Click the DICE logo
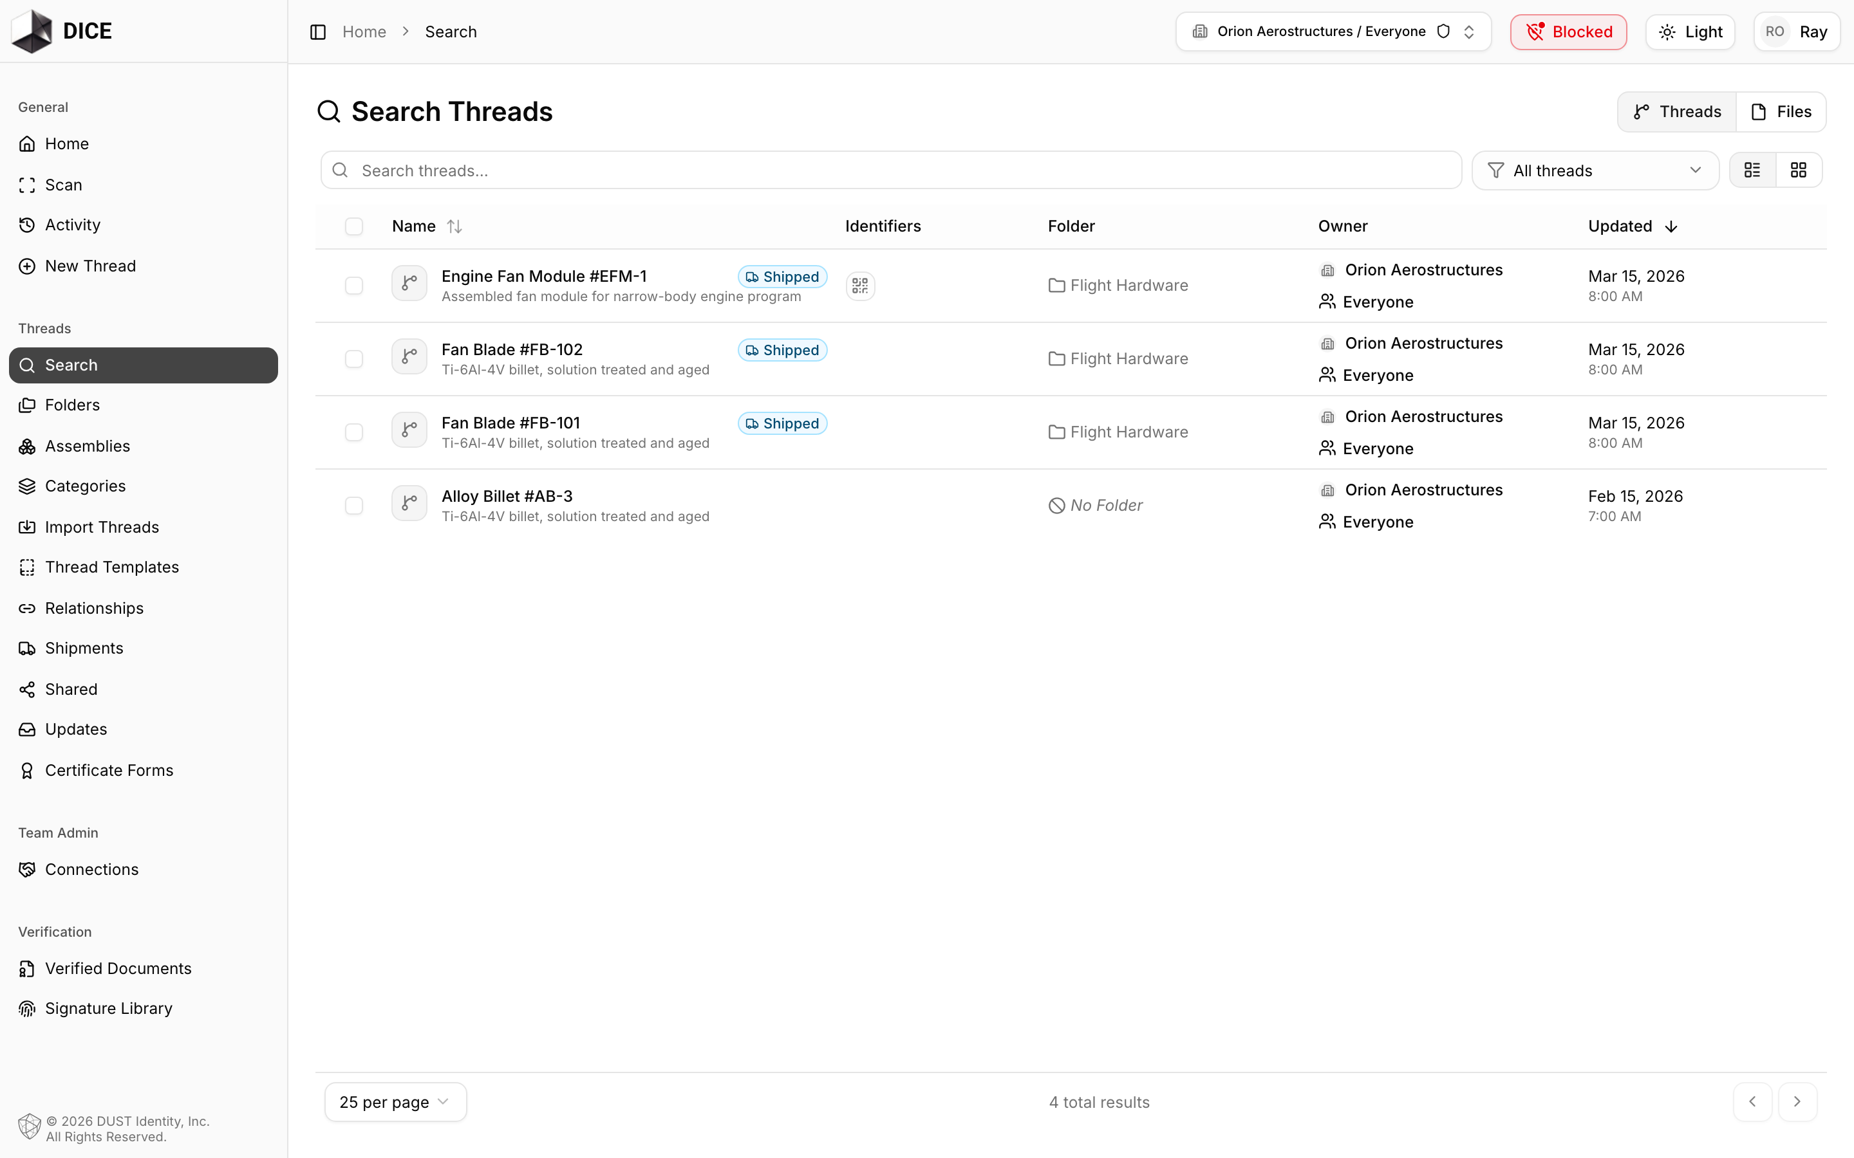This screenshot has width=1854, height=1158. [x=61, y=32]
